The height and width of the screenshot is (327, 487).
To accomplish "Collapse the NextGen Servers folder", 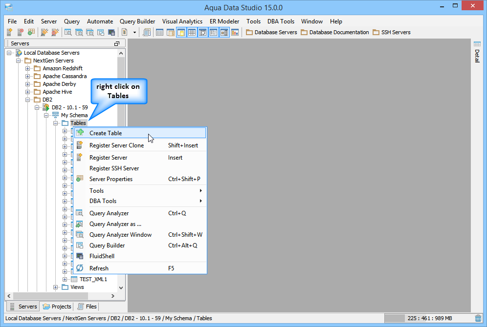I will point(18,61).
